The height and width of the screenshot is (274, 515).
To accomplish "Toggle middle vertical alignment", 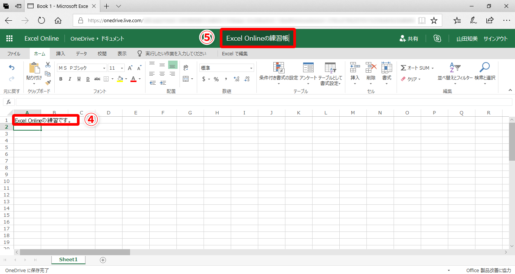I will (162, 64).
